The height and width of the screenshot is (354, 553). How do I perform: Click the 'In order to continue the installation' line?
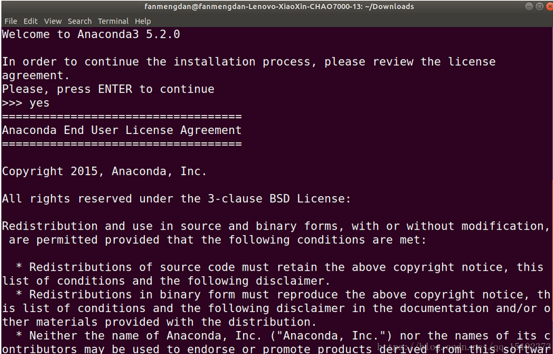click(x=249, y=62)
